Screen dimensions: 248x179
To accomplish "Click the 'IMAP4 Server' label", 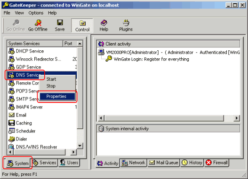I will coord(29,107).
